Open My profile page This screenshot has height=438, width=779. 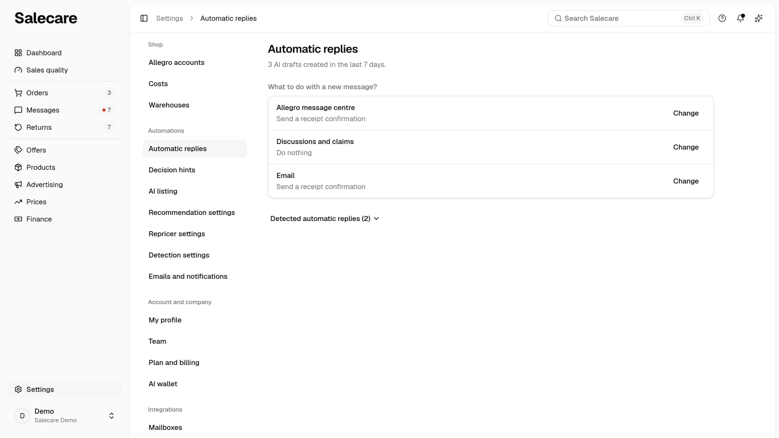pyautogui.click(x=194, y=320)
